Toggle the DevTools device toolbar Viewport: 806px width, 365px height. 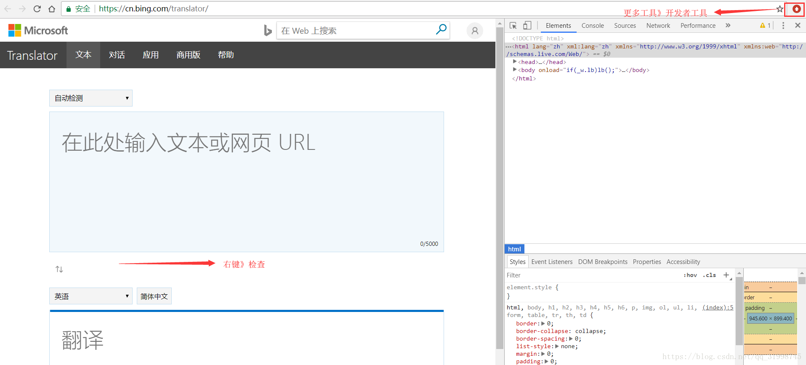tap(527, 26)
